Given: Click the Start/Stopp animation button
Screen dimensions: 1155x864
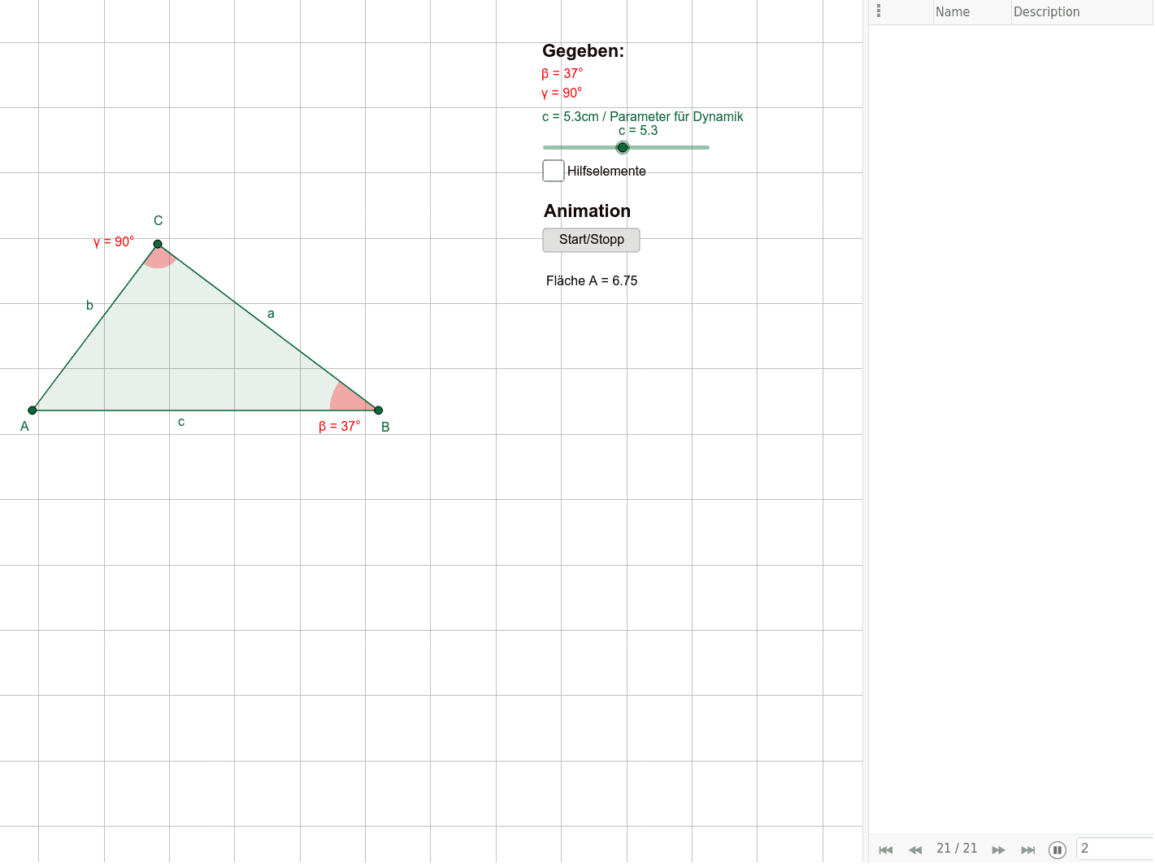Looking at the screenshot, I should click(592, 240).
